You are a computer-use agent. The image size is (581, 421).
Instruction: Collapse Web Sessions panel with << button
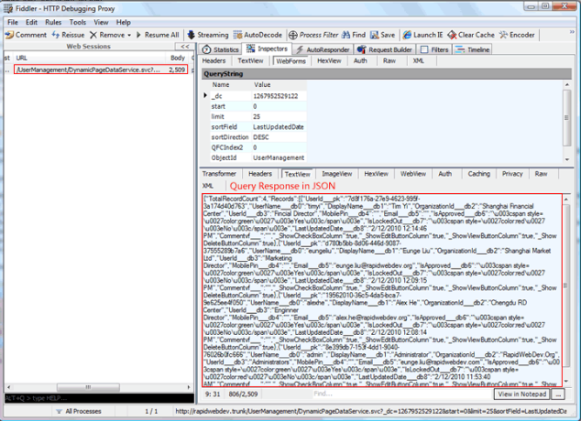click(x=184, y=47)
